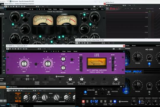The image size is (160, 107).
Task: Click undo arrow in MC 77 plugin bar
Action: (x=44, y=51)
